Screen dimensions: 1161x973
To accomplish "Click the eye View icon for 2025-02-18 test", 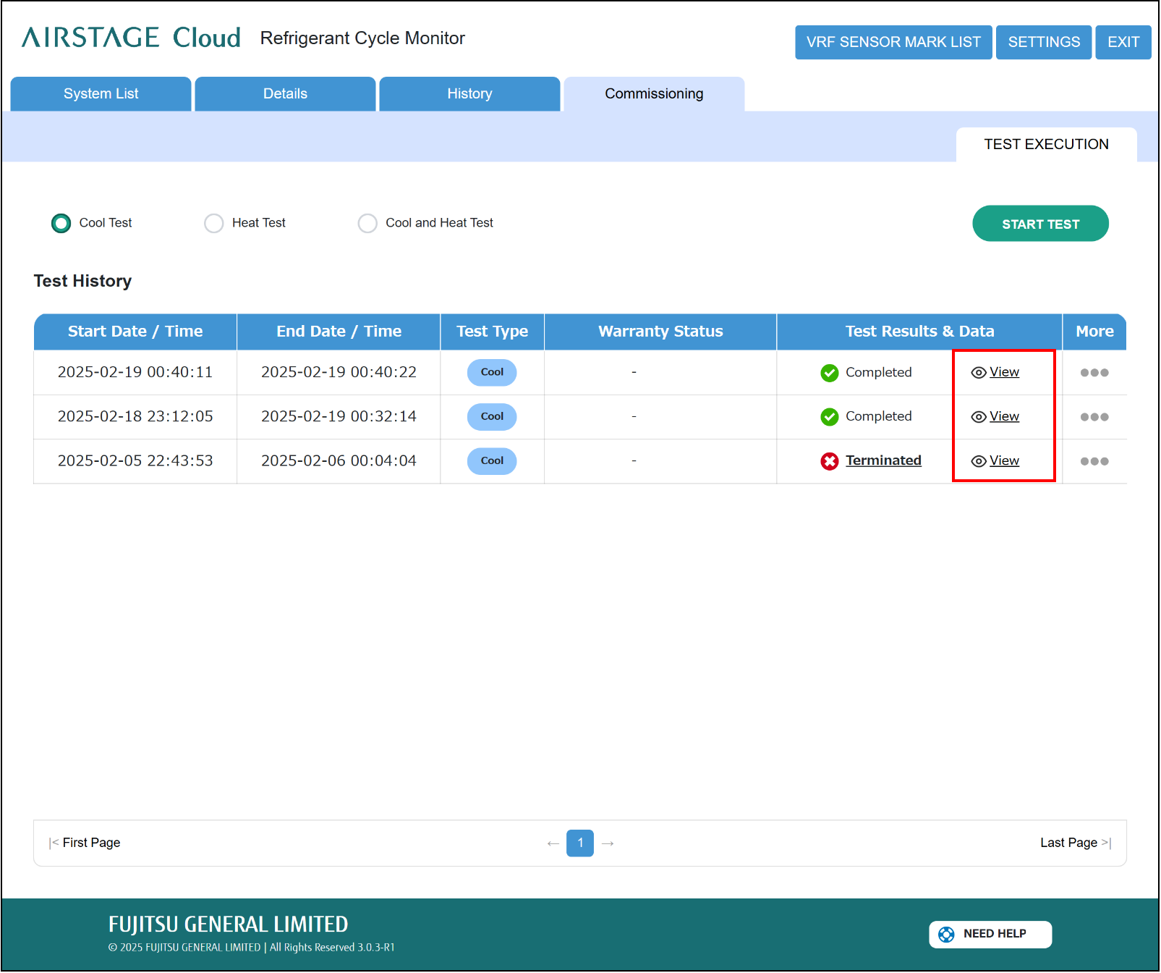I will [978, 417].
